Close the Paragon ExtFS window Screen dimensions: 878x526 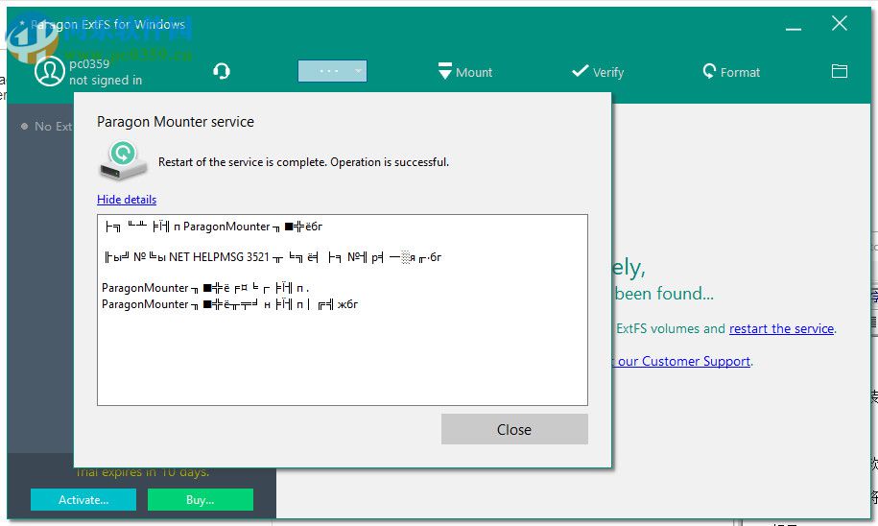(839, 23)
